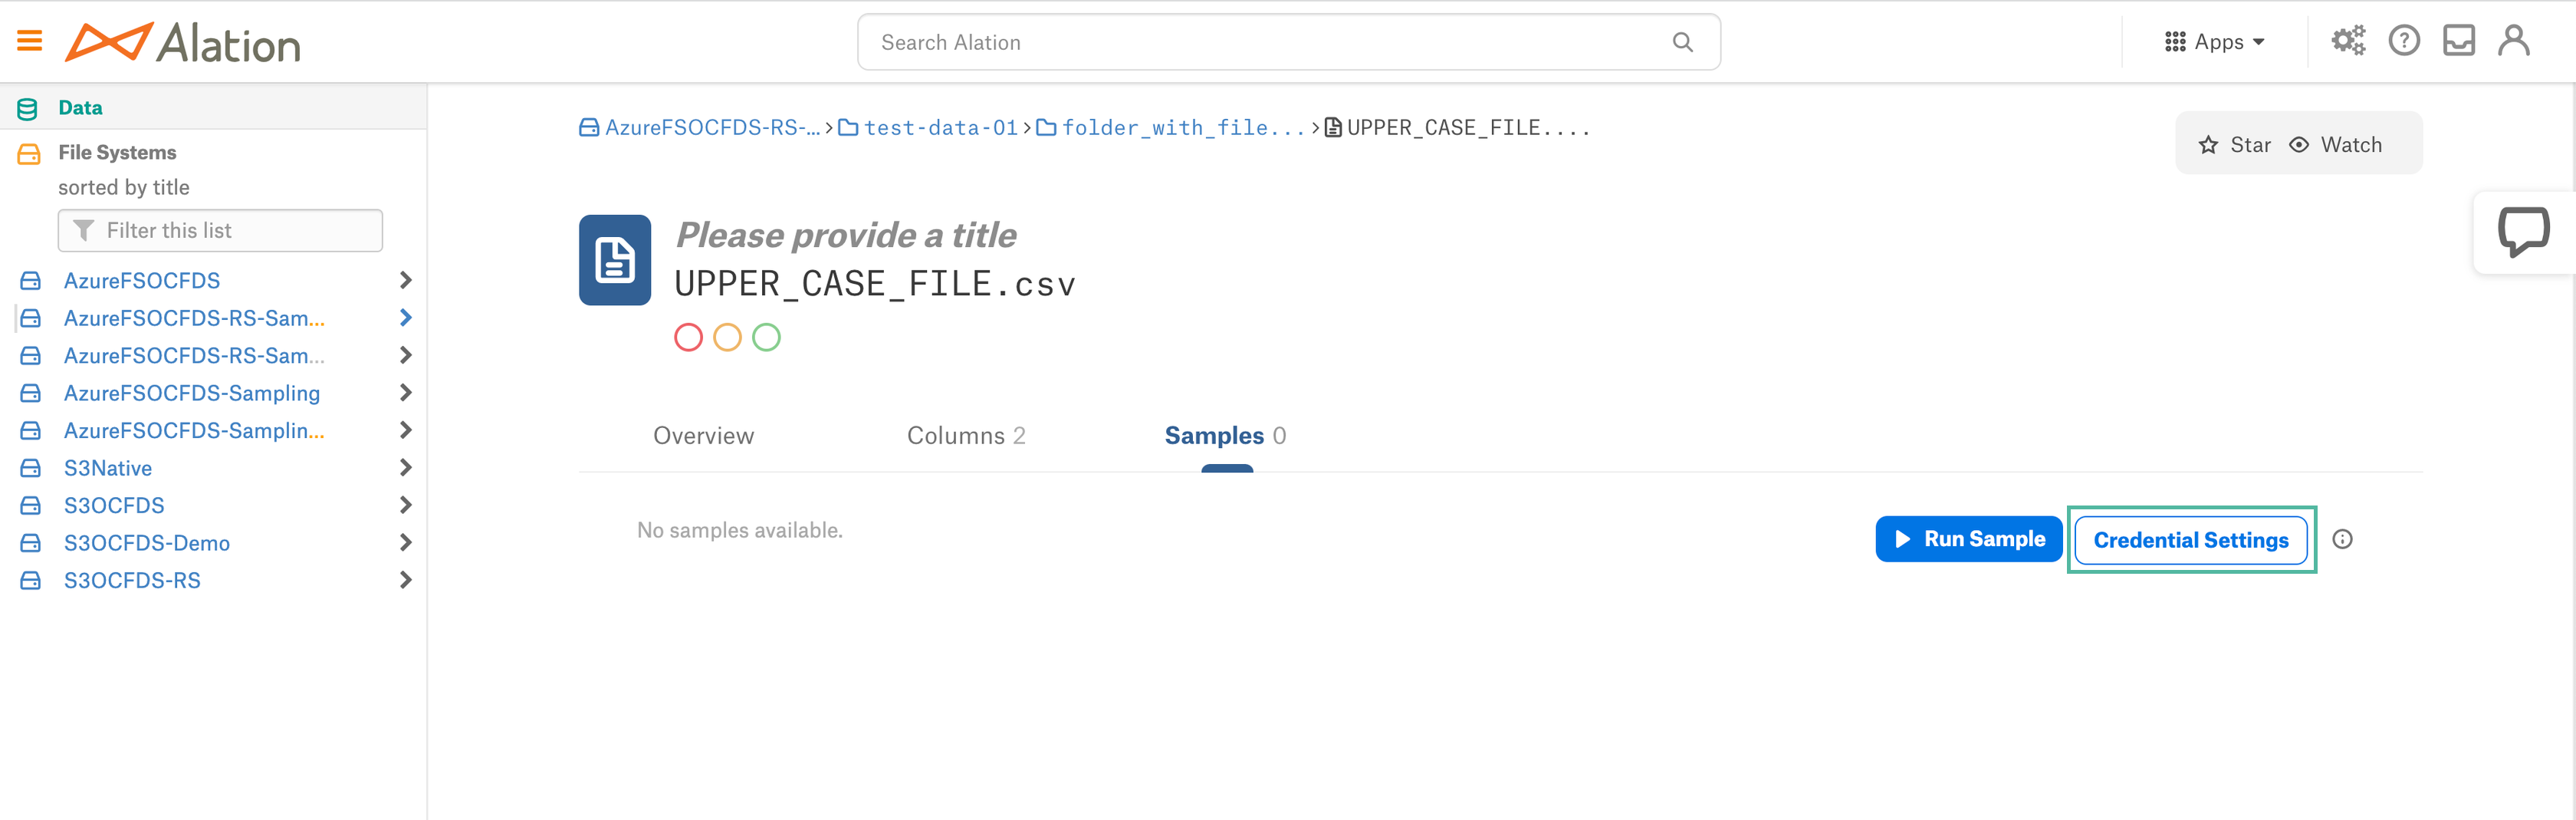Open Credential Settings
The height and width of the screenshot is (820, 2576).
point(2191,540)
